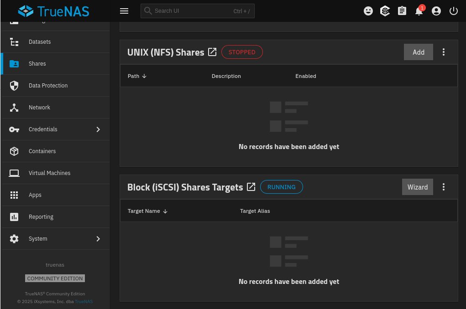Screen dimensions: 466x309
Task: Click the Search UI input field
Action: click(x=192, y=11)
